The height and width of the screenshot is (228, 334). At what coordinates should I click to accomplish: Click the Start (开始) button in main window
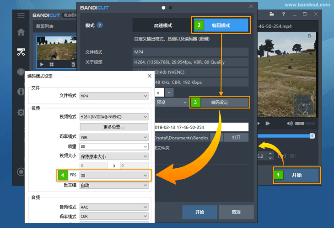point(297,175)
